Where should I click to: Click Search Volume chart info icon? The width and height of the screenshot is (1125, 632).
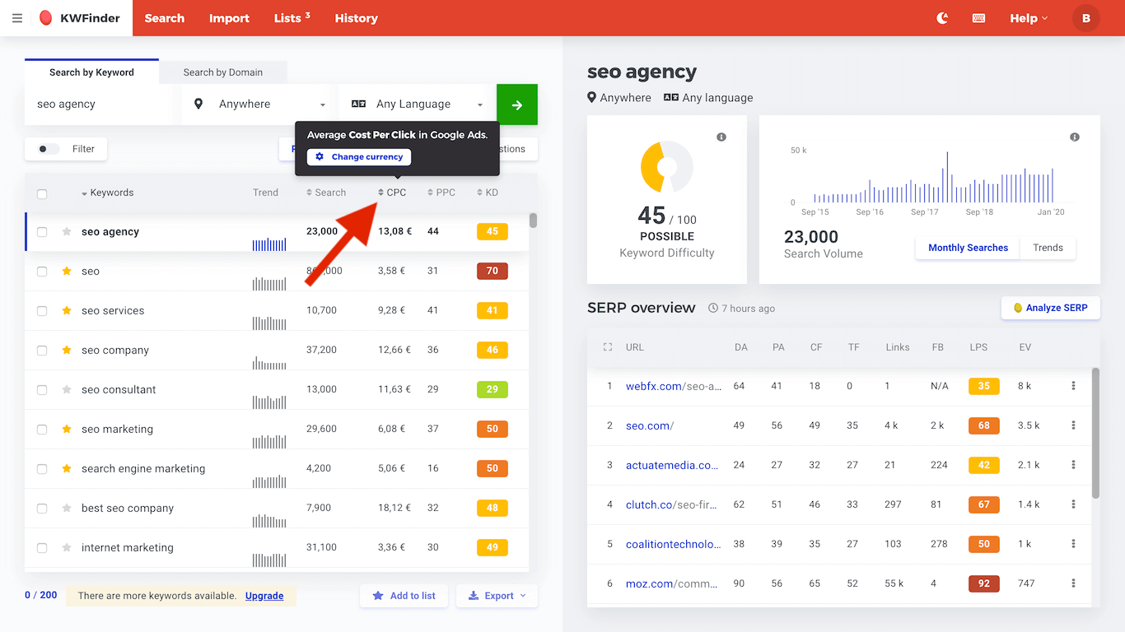click(1074, 137)
